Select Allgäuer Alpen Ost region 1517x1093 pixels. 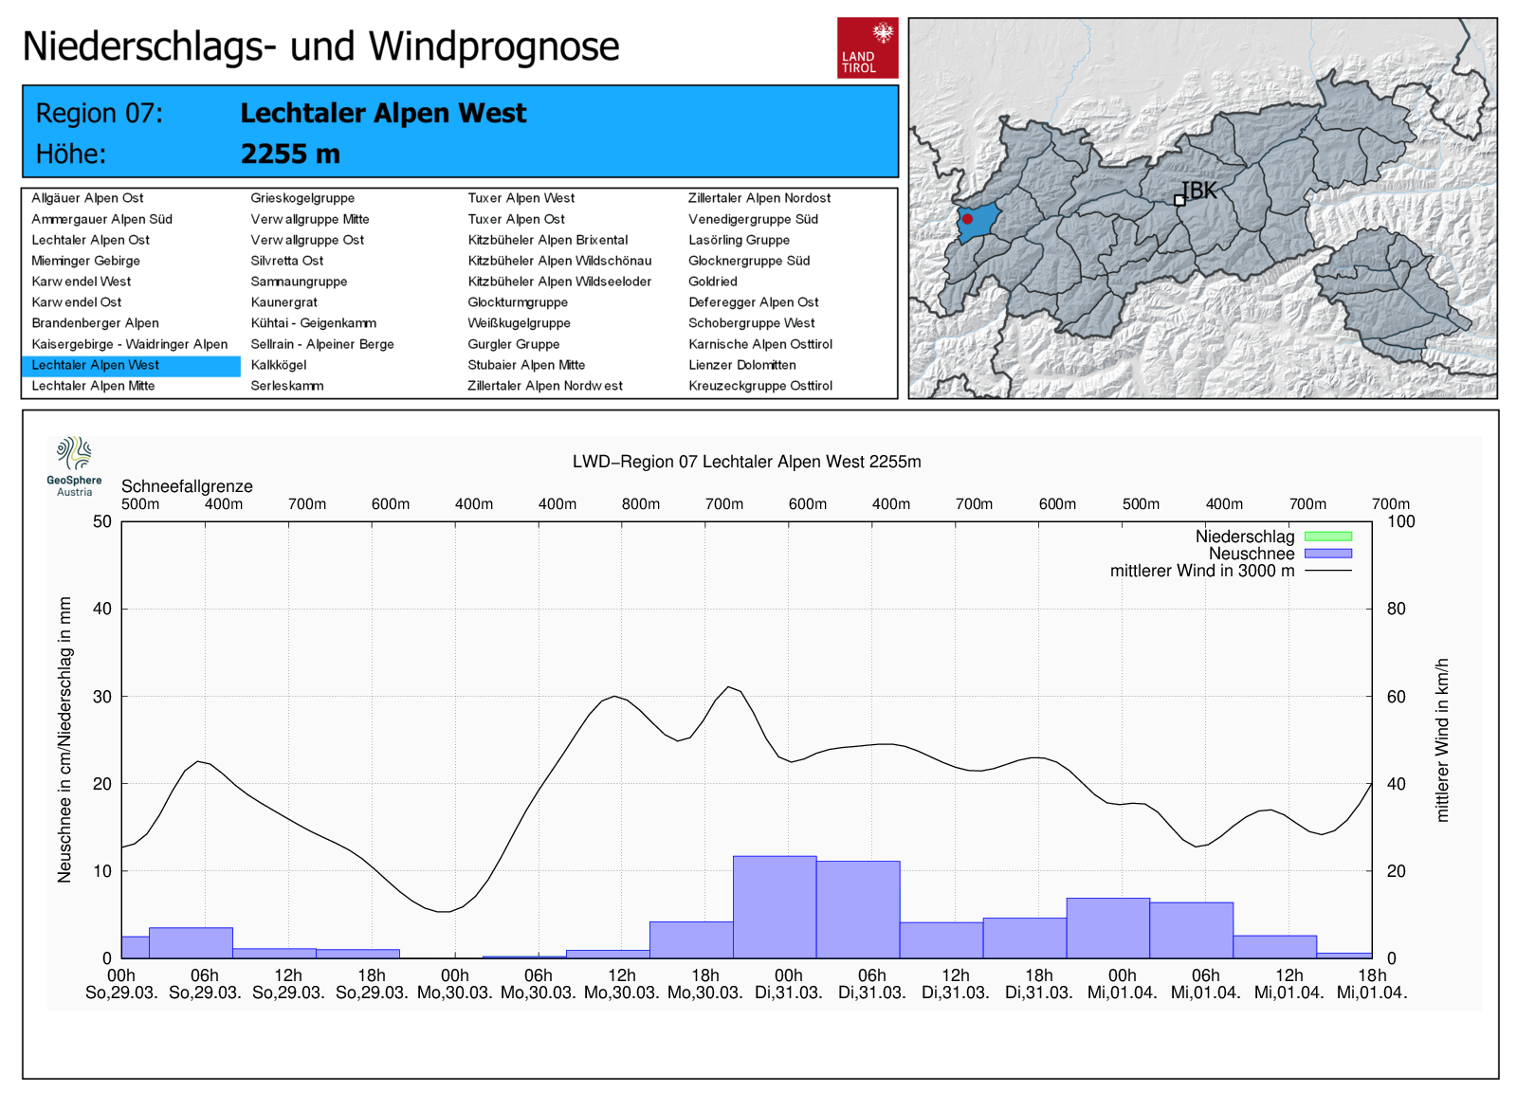pos(87,198)
